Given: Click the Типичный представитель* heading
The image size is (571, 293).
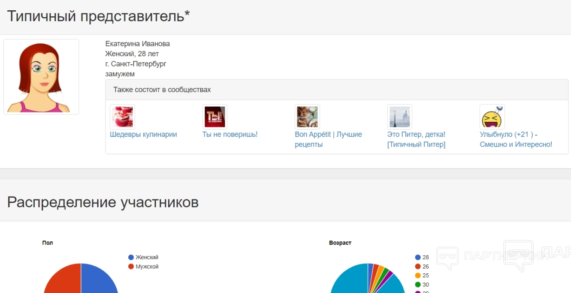Looking at the screenshot, I should tap(98, 16).
